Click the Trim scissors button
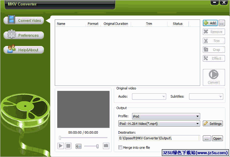230x157 pixels. click(x=214, y=41)
